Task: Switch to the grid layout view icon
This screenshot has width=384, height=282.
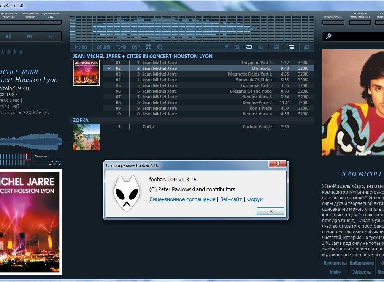Action: click(276, 47)
